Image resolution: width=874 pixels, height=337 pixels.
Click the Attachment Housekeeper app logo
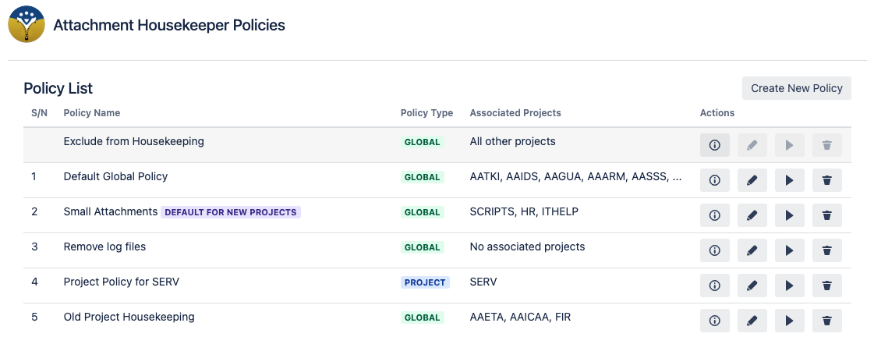[27, 25]
